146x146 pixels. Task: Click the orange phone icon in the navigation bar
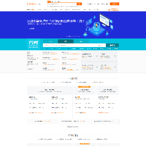click(109, 10)
